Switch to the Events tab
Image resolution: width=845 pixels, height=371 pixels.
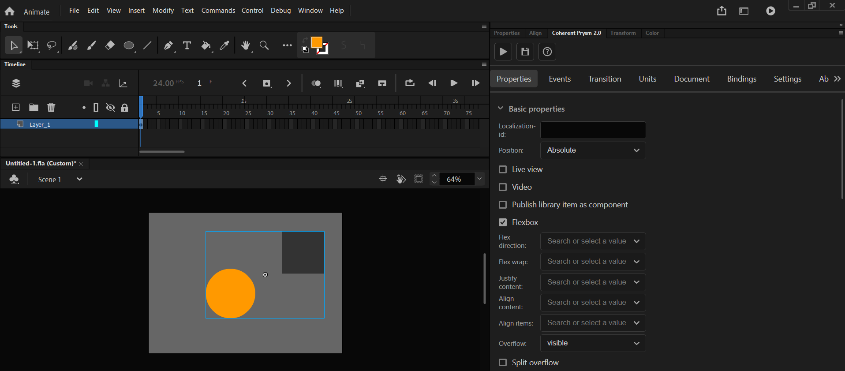click(x=560, y=79)
